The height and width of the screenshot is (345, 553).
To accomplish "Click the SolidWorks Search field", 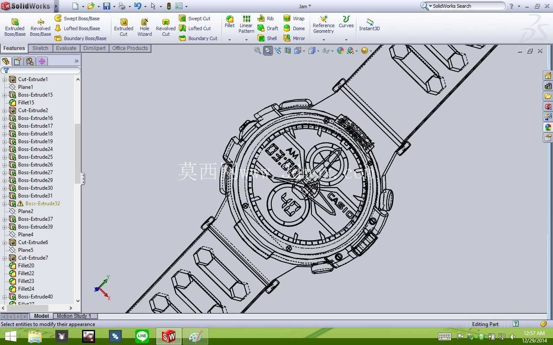I will click(x=463, y=6).
